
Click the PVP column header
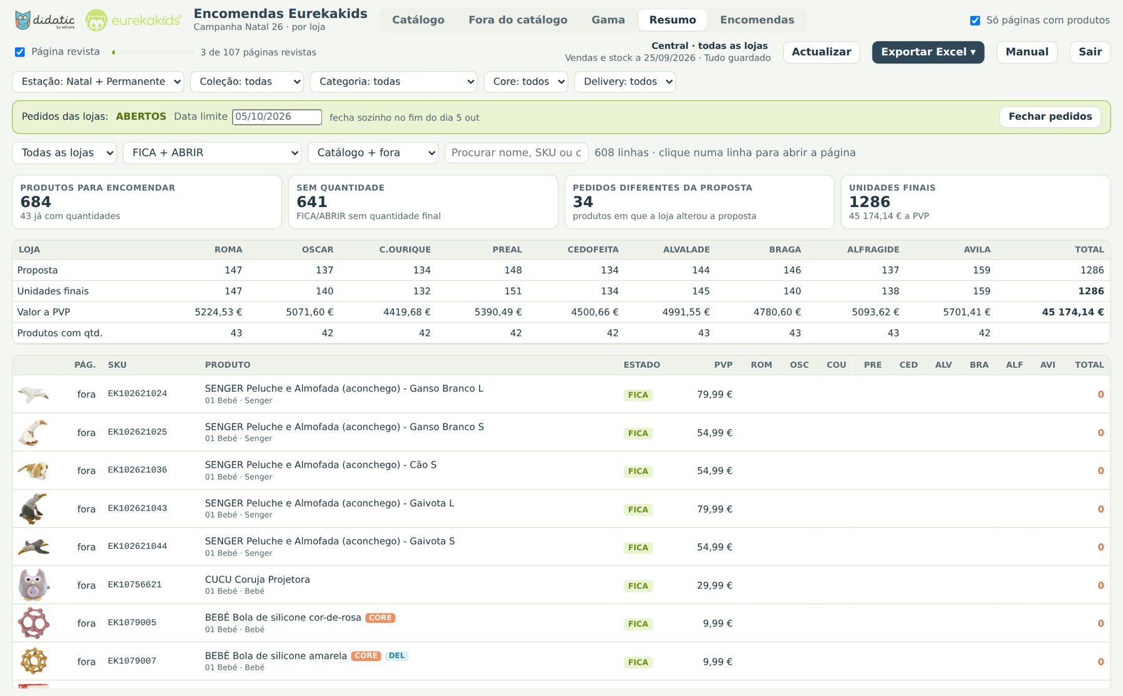723,365
